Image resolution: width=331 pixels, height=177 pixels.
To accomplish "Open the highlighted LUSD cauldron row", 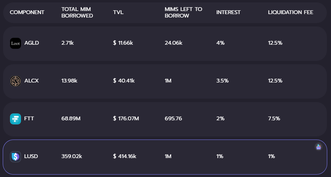I will click(x=165, y=157).
